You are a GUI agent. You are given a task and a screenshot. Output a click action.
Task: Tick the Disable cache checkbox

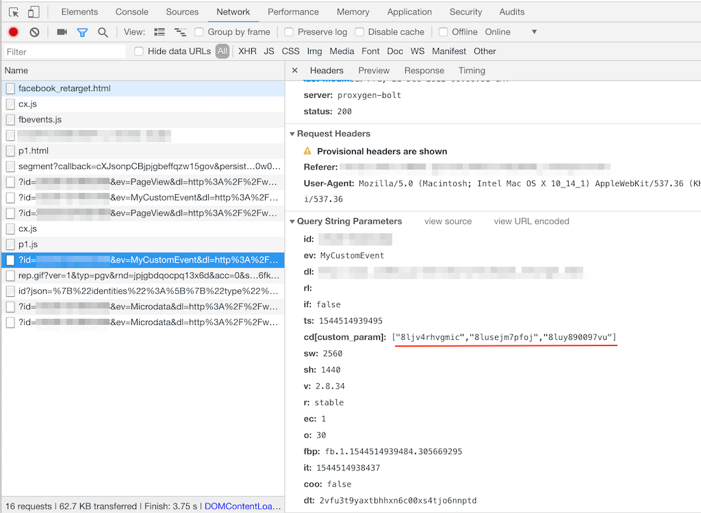tap(359, 32)
